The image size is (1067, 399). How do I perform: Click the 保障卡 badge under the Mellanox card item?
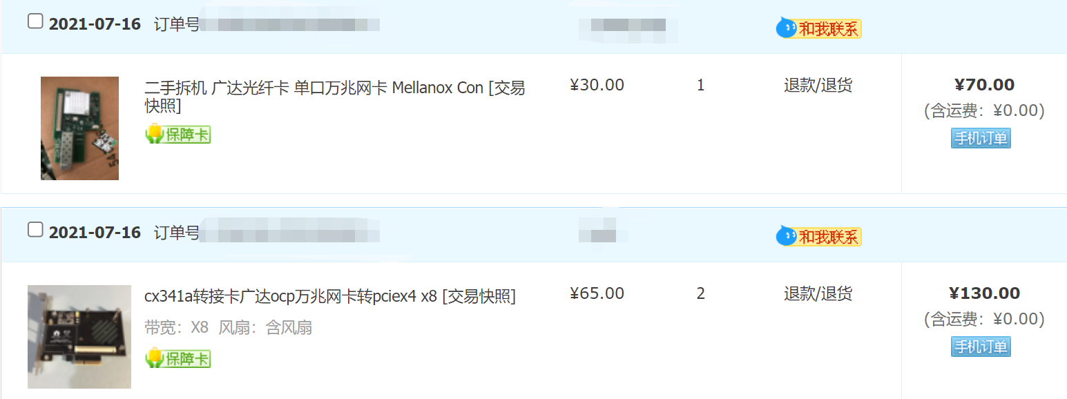pos(178,135)
